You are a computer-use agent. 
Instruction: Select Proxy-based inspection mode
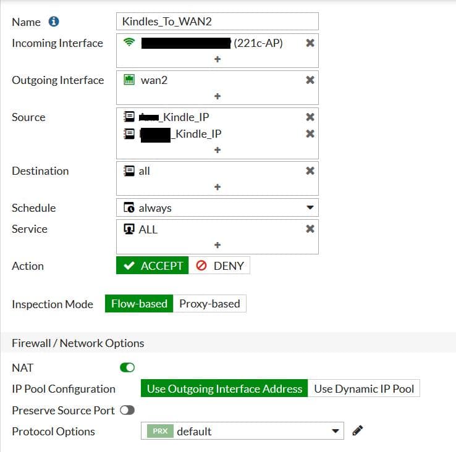[x=209, y=304]
